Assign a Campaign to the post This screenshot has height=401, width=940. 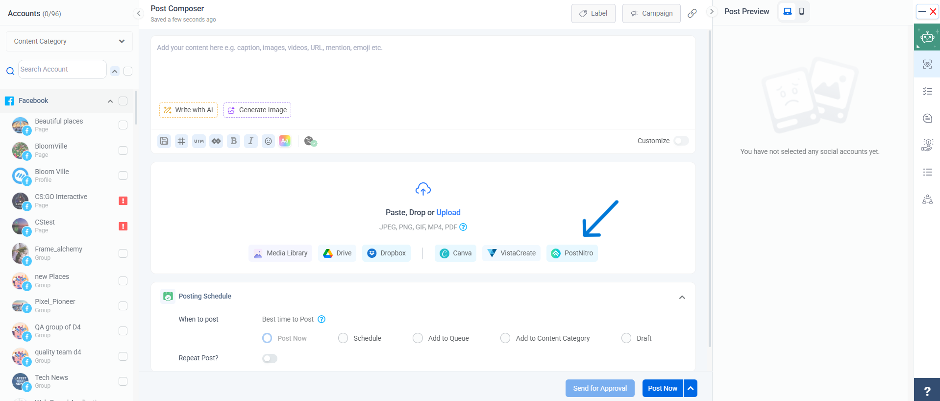pos(651,13)
